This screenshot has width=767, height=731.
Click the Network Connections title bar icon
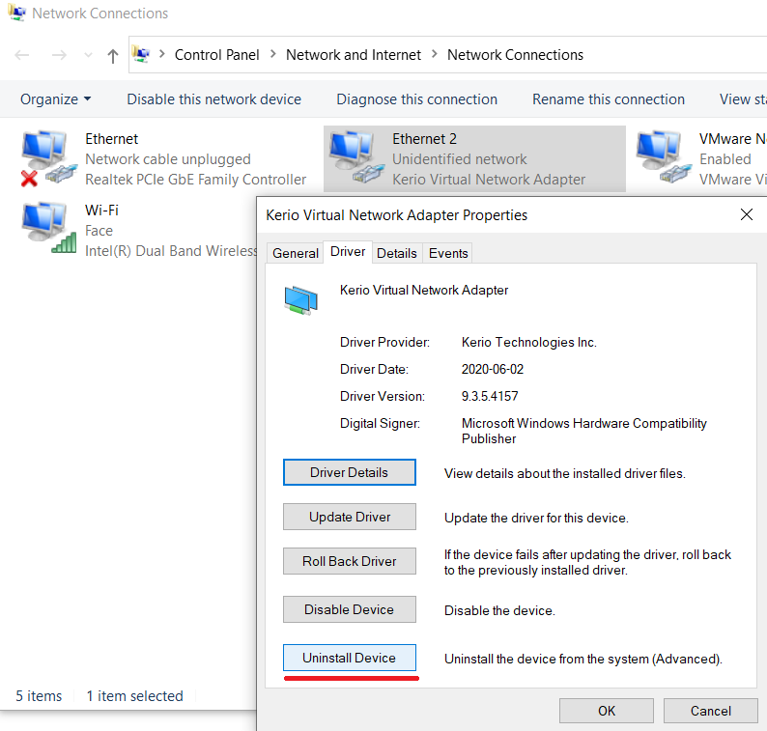pyautogui.click(x=16, y=13)
